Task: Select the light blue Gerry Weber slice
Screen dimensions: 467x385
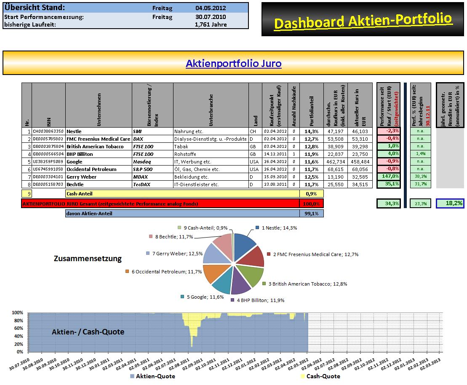Action: coord(215,255)
